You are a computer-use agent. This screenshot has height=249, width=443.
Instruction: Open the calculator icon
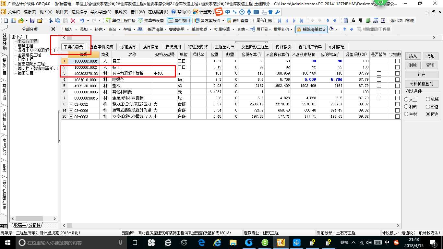point(346,20)
